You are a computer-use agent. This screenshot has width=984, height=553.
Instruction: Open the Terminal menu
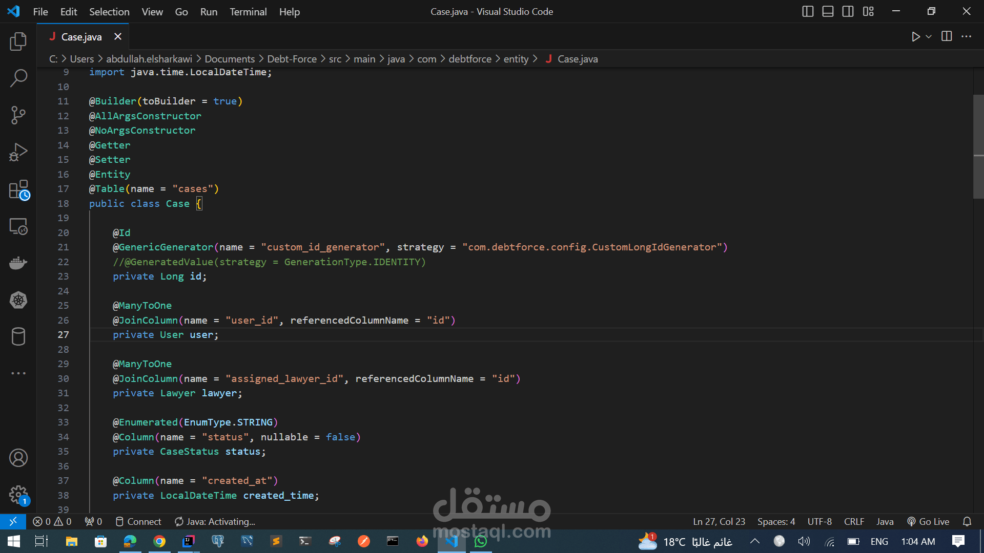(x=248, y=11)
